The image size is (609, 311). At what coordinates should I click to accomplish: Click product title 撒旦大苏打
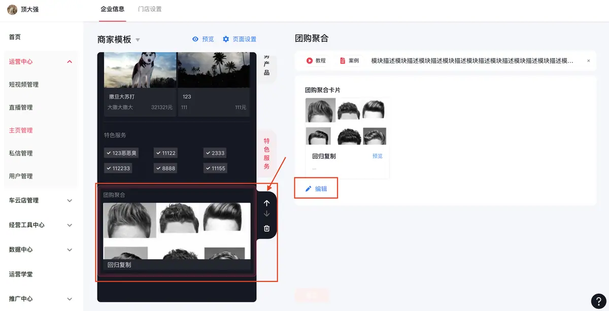click(122, 96)
